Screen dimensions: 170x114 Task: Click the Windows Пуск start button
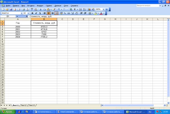pos(8,112)
